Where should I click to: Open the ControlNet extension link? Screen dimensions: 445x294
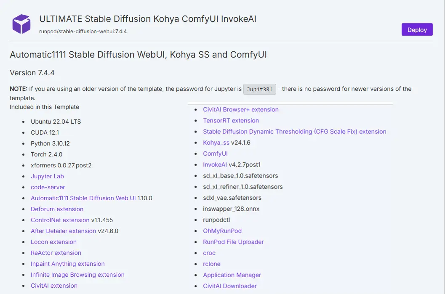click(60, 220)
